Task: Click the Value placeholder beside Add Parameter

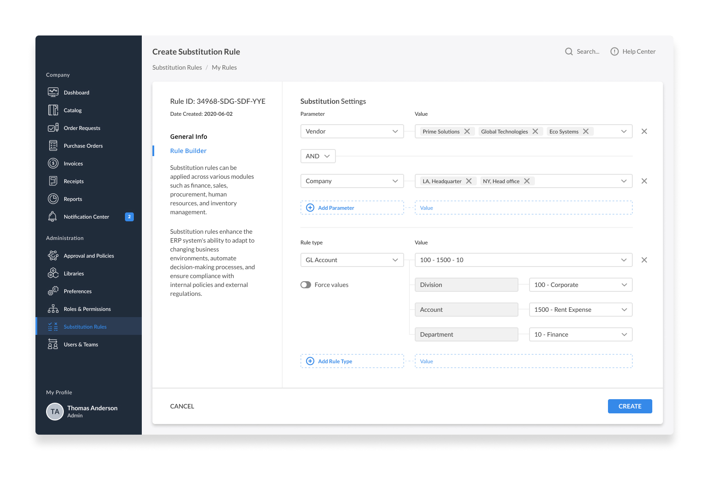Action: (524, 208)
